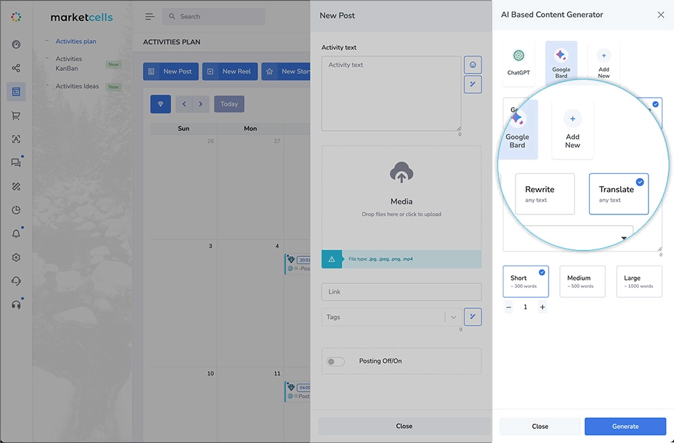Viewport: 674px width, 443px height.
Task: Open emoji picker beside Activity text
Action: point(472,65)
